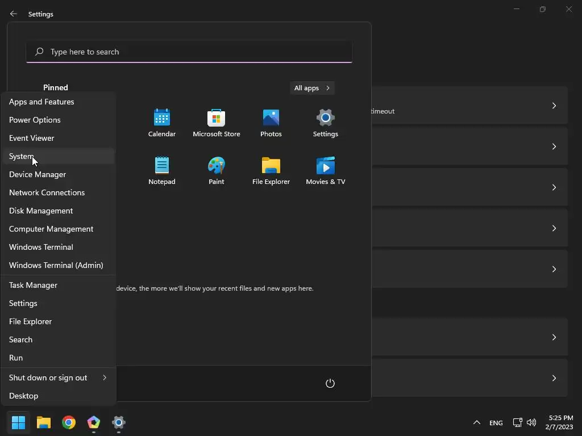The width and height of the screenshot is (582, 436).
Task: Open Task Manager from the menu
Action: coord(59,285)
